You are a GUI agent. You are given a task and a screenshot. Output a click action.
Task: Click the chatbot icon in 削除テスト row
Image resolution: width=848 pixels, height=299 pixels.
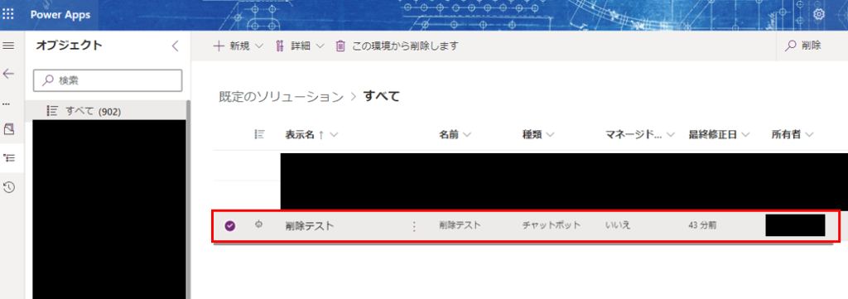[258, 225]
